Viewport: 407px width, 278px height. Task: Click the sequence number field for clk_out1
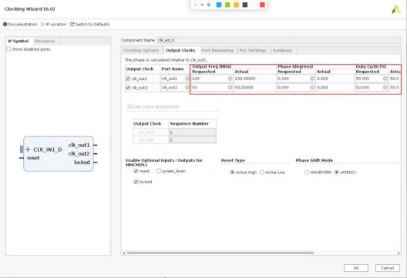click(x=193, y=132)
